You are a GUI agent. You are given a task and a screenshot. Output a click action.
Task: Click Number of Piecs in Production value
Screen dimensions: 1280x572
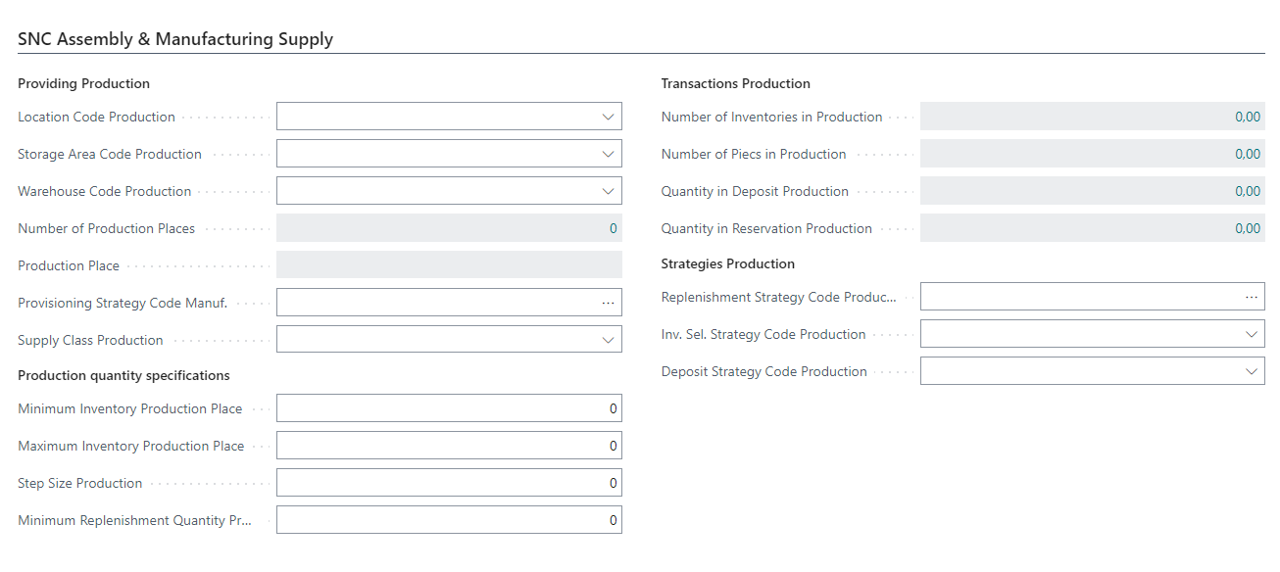pos(1247,154)
